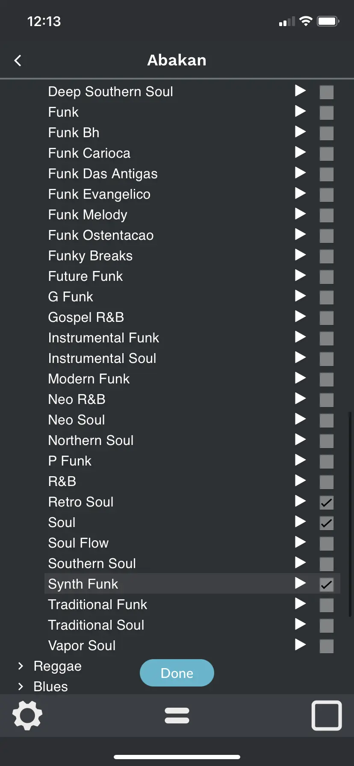Open settings with the gear icon
The width and height of the screenshot is (354, 766).
click(x=27, y=715)
